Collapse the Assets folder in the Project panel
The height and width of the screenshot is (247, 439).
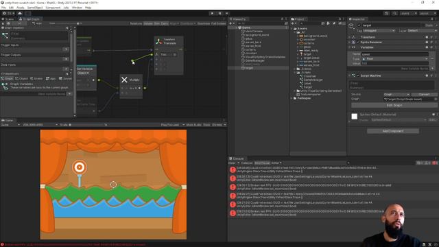click(x=292, y=29)
